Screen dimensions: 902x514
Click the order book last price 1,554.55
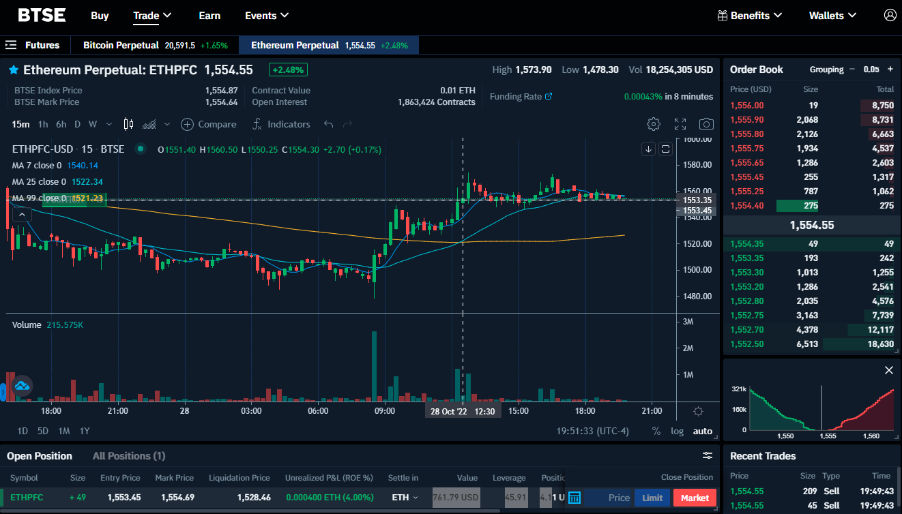click(812, 225)
